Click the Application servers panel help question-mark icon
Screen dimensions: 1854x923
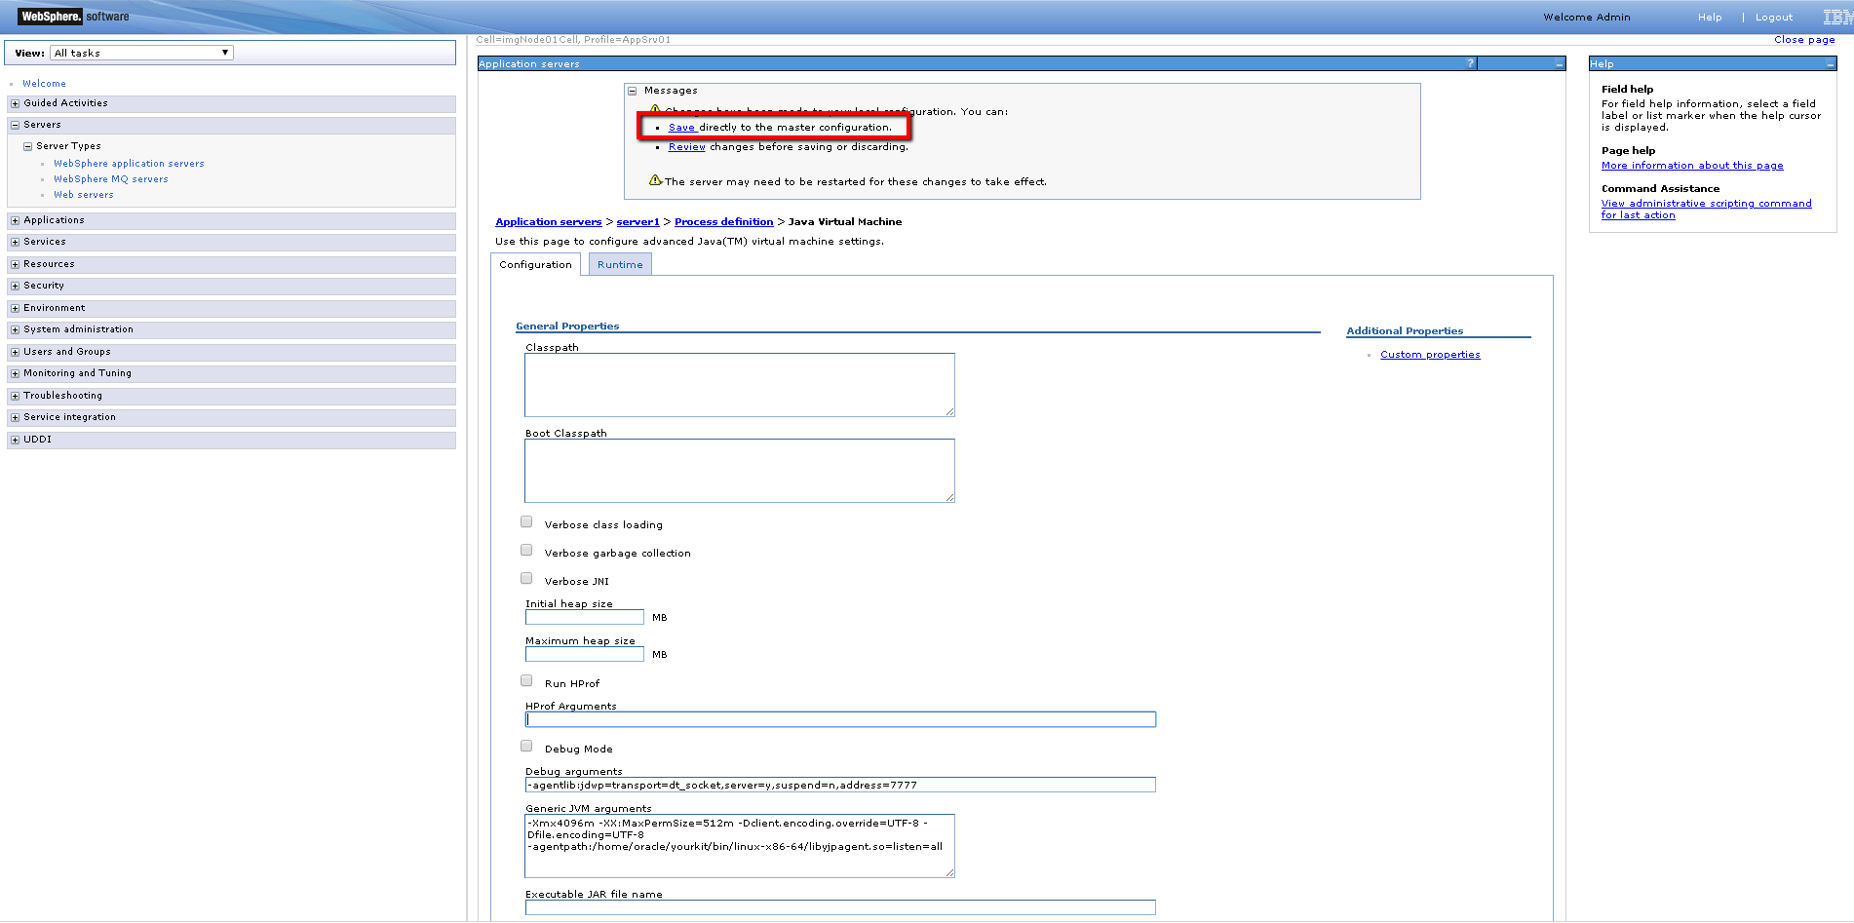pyautogui.click(x=1470, y=63)
